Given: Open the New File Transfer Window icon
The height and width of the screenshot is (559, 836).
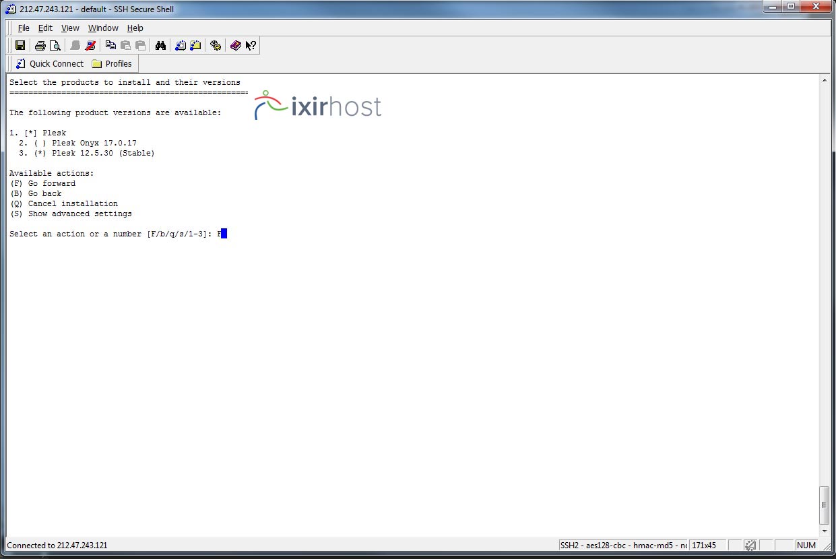Looking at the screenshot, I should click(x=195, y=46).
